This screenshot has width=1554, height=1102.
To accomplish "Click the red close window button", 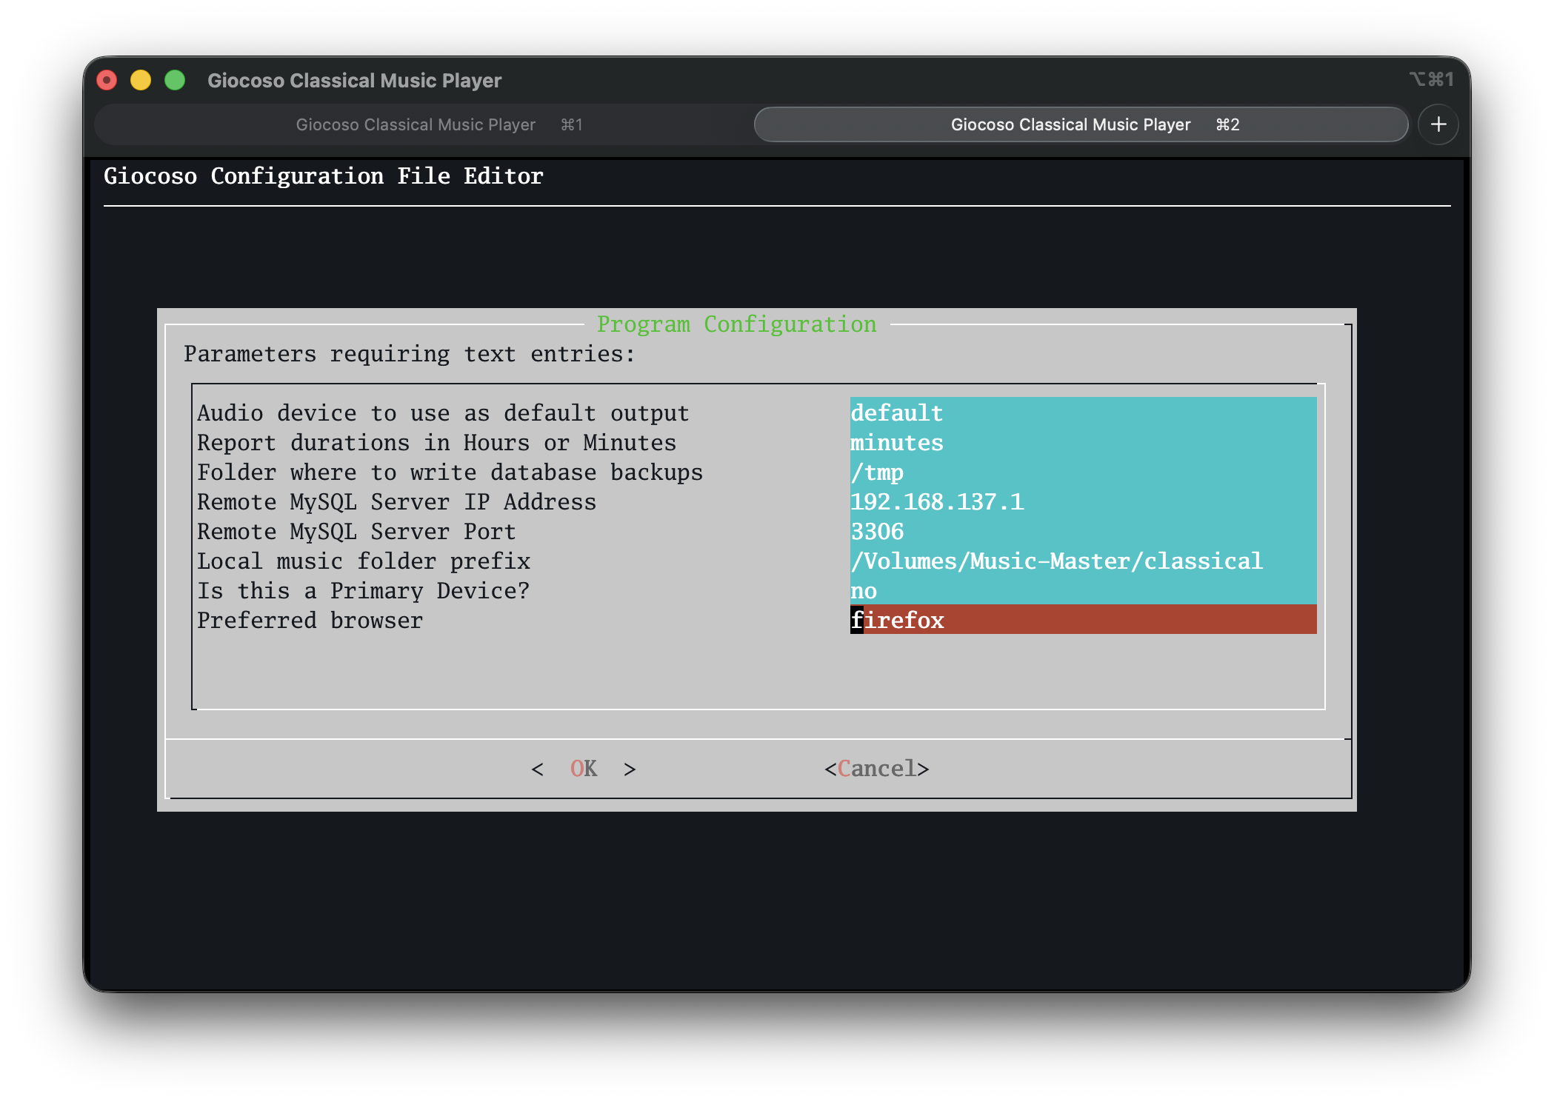I will [107, 80].
